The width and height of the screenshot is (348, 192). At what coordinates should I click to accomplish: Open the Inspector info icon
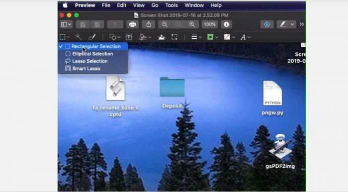[226, 24]
